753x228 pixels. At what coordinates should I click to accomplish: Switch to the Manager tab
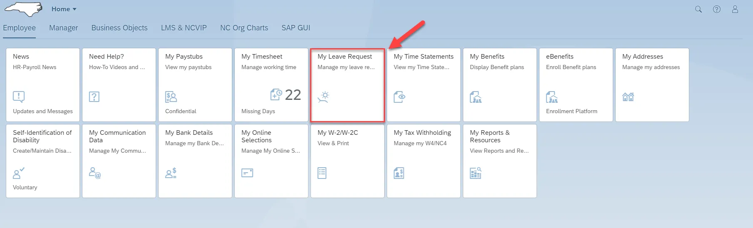[63, 28]
